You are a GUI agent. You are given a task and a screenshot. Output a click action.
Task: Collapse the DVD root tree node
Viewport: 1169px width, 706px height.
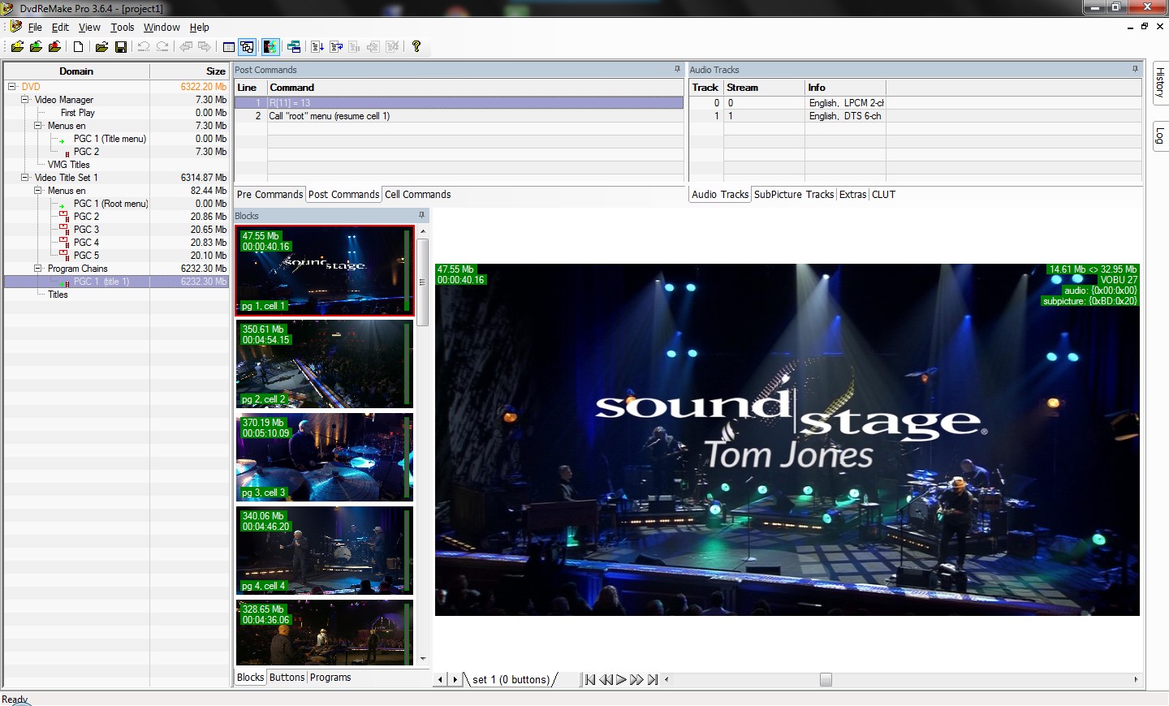12,87
